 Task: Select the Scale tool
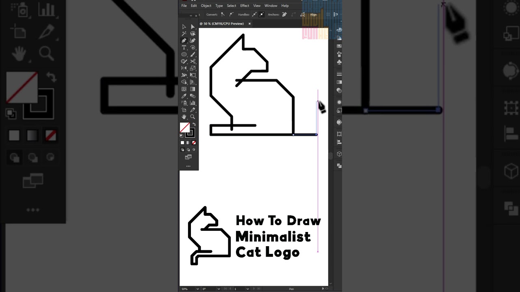pyautogui.click(x=193, y=68)
